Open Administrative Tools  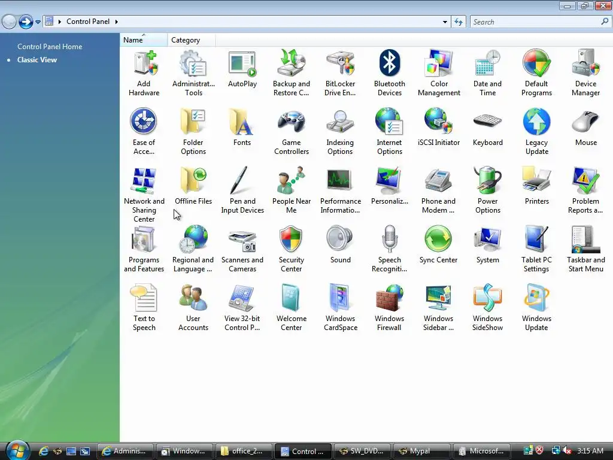[193, 73]
